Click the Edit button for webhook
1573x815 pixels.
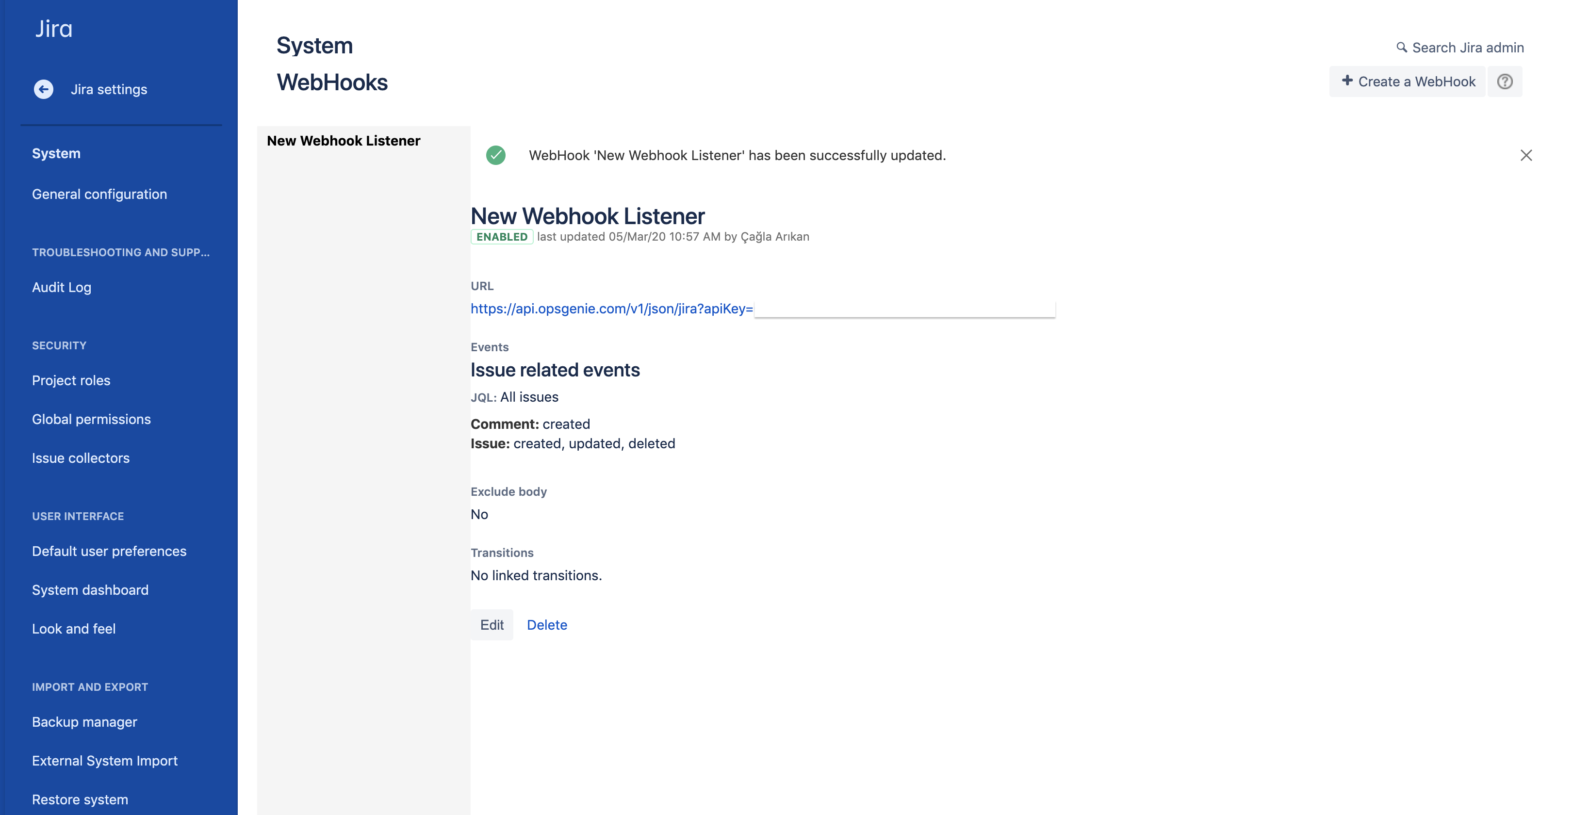(x=491, y=624)
